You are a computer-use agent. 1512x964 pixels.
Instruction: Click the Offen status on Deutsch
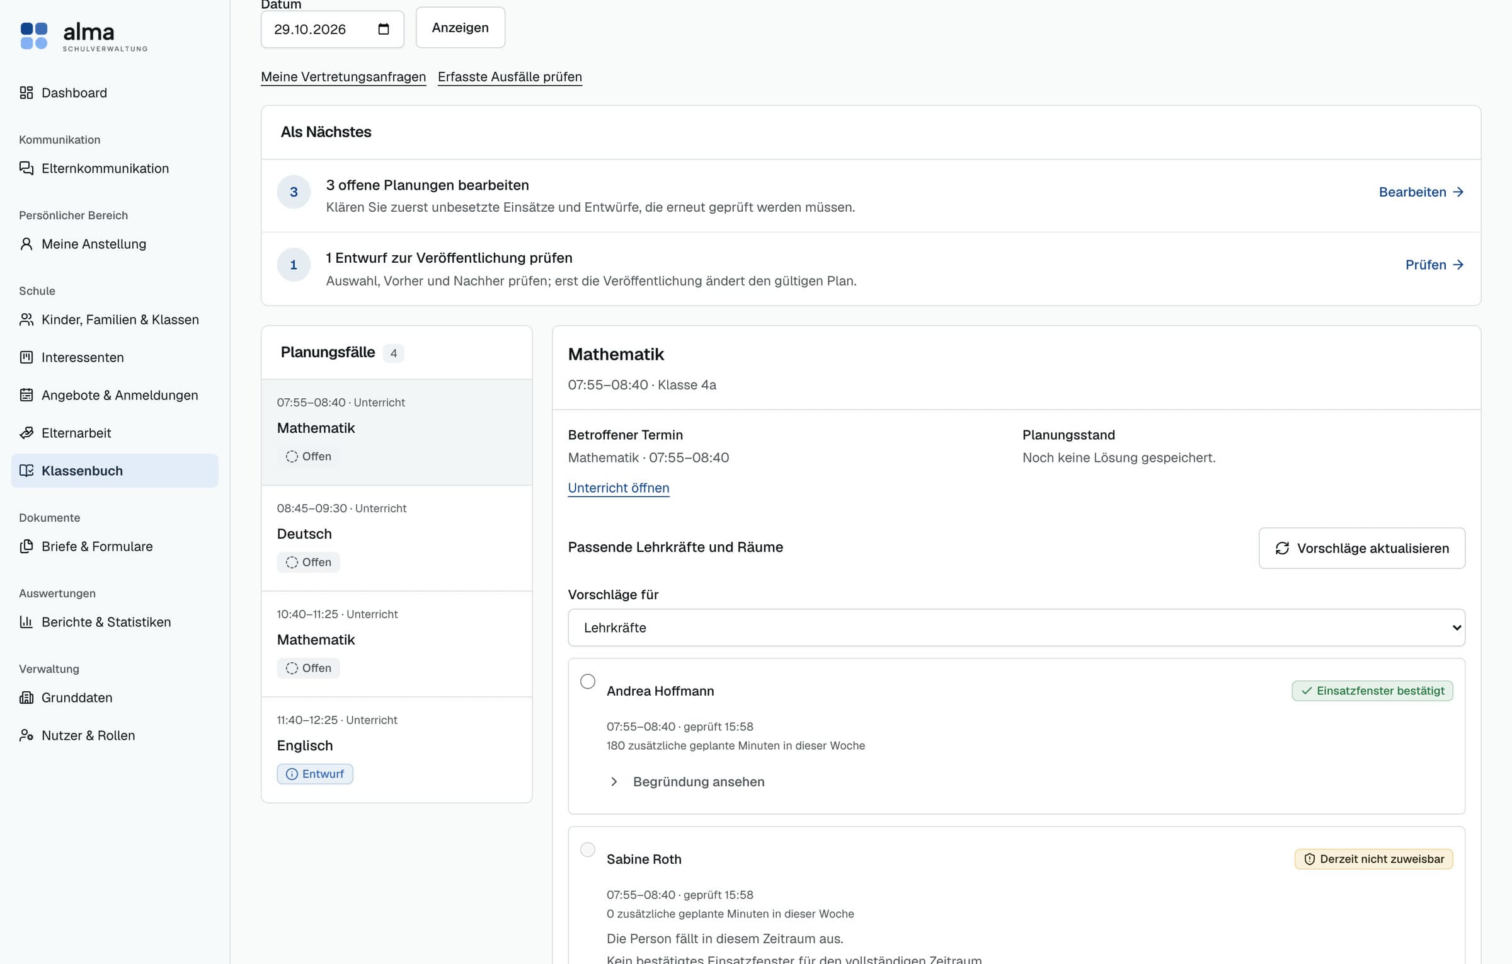pyautogui.click(x=309, y=563)
